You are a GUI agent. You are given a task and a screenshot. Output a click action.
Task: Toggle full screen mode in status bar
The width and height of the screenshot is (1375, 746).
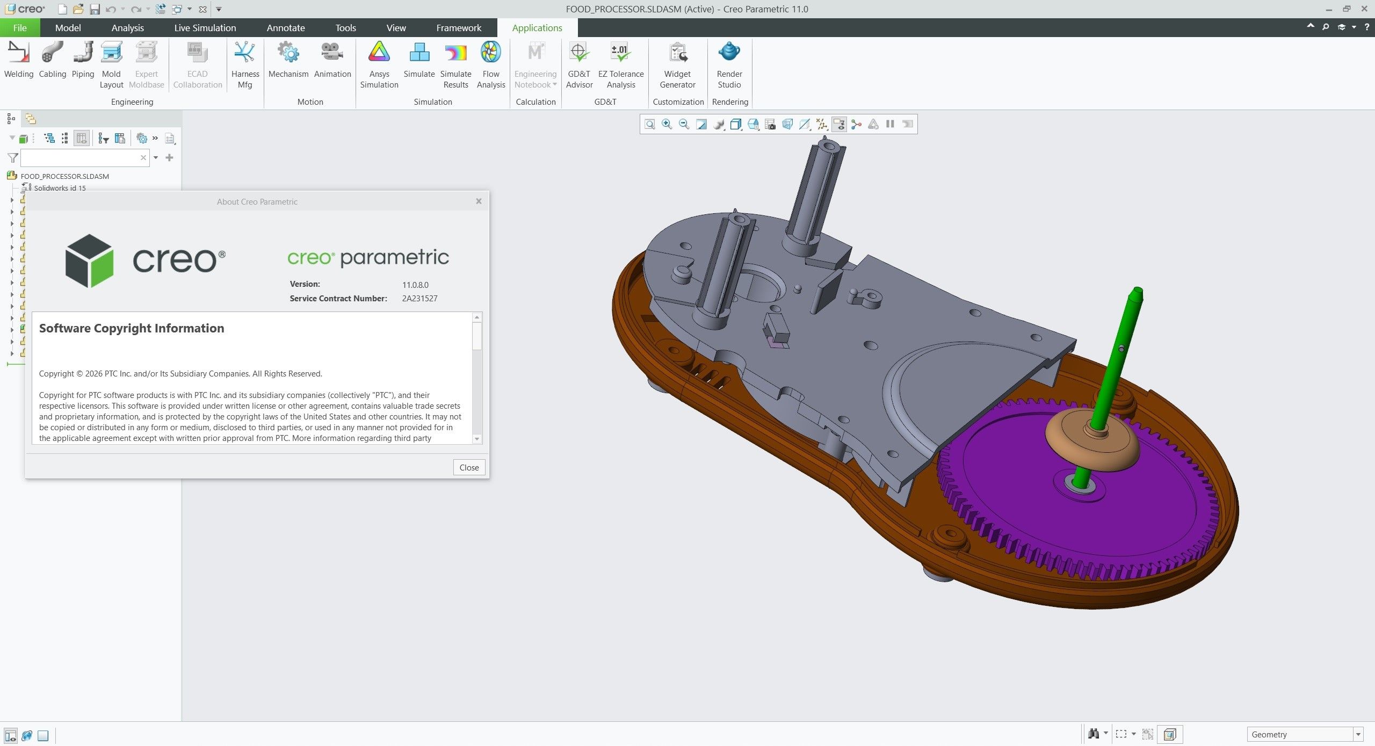[x=43, y=735]
